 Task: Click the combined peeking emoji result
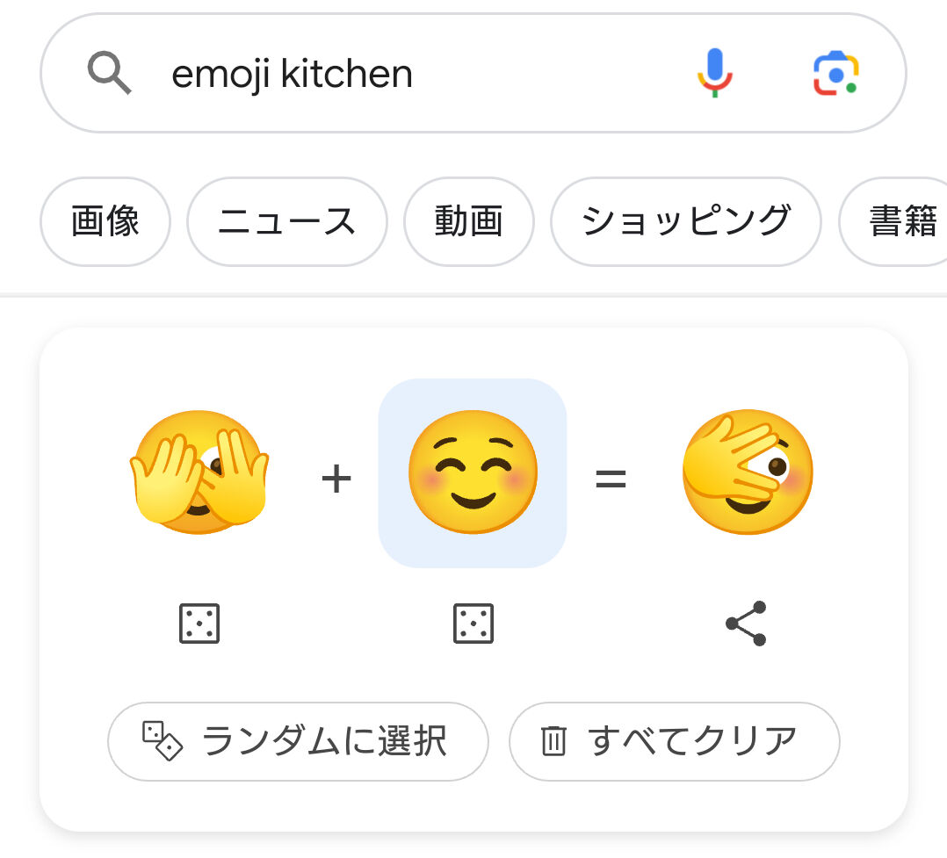click(748, 472)
